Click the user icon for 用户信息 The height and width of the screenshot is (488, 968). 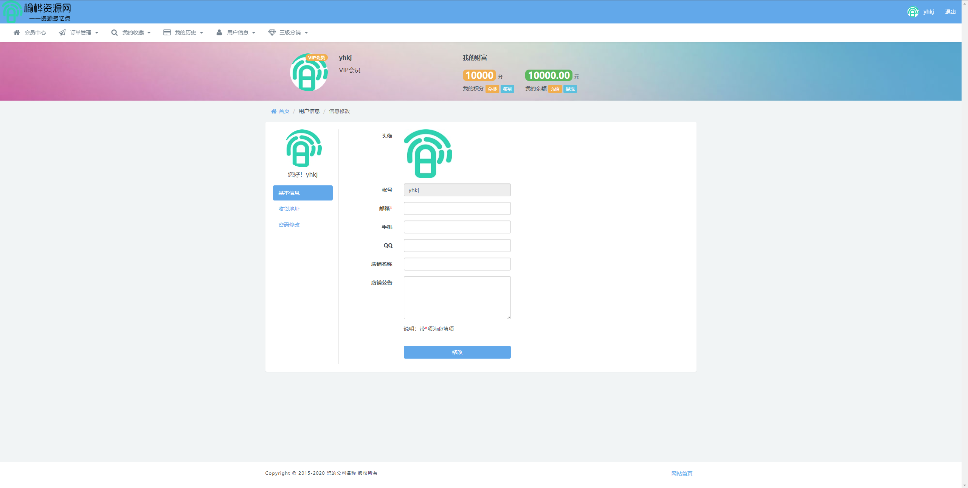point(219,33)
